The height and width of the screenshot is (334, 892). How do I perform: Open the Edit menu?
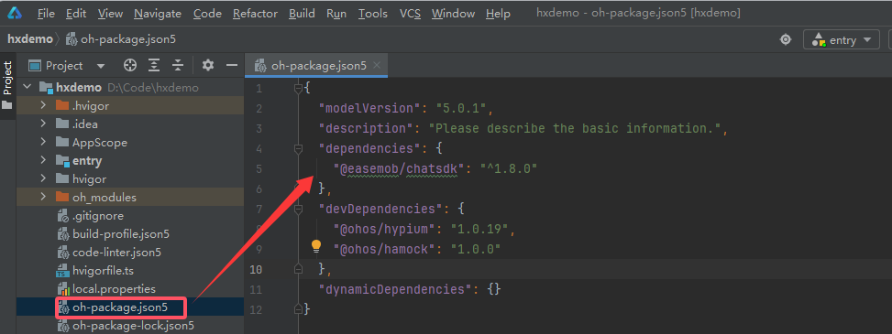(x=76, y=14)
